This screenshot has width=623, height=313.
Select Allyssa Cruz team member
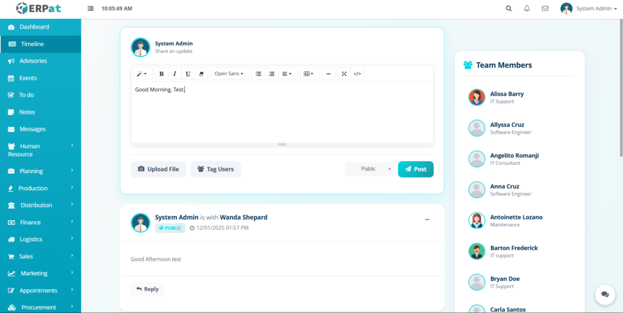tap(520, 128)
